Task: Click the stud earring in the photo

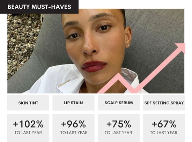Action: click(128, 45)
